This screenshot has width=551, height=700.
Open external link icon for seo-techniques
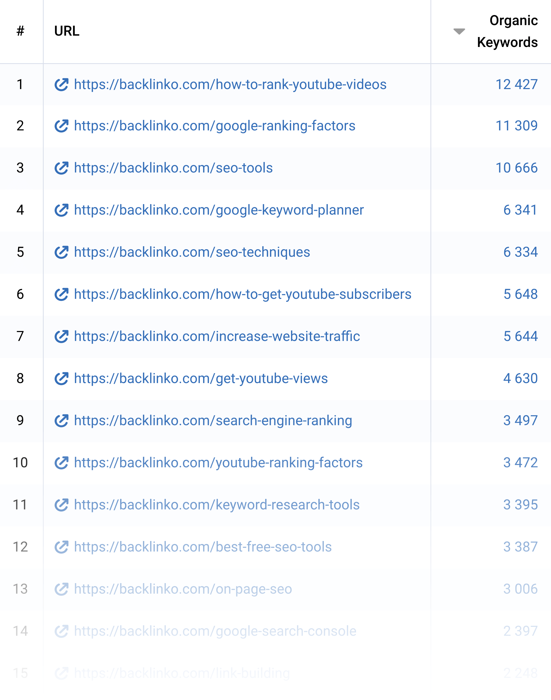(61, 252)
